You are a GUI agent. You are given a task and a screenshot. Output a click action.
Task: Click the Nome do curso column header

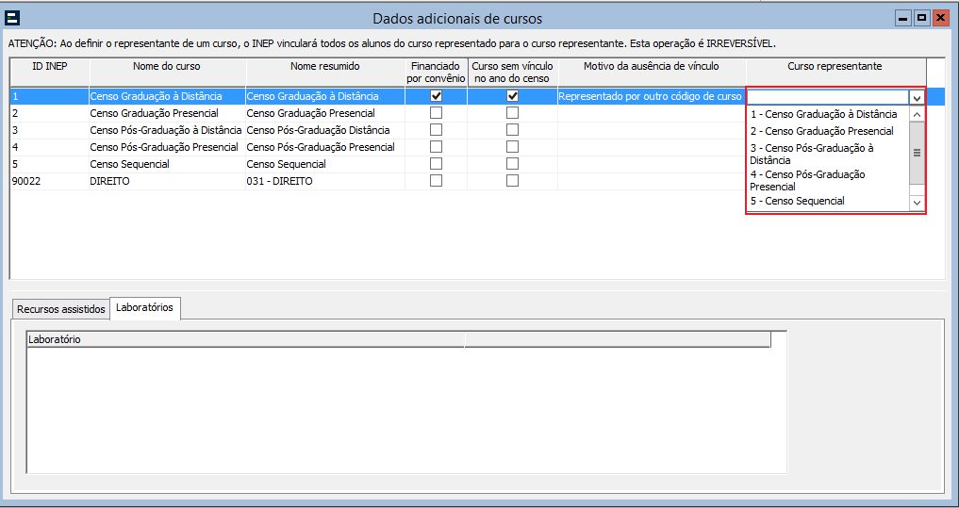[x=167, y=73]
